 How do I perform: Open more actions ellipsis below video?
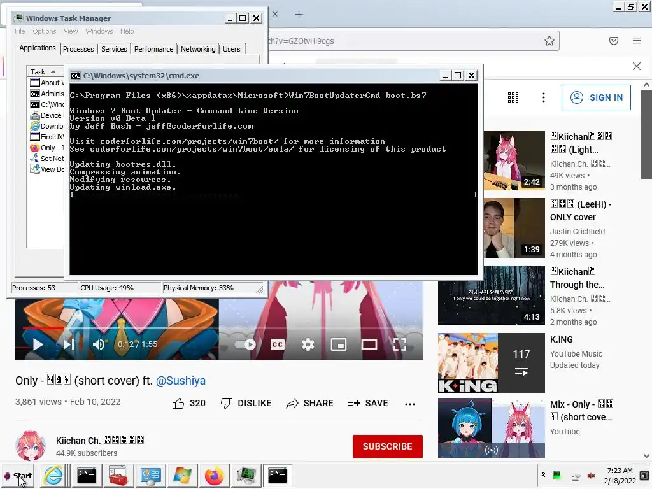pyautogui.click(x=410, y=404)
